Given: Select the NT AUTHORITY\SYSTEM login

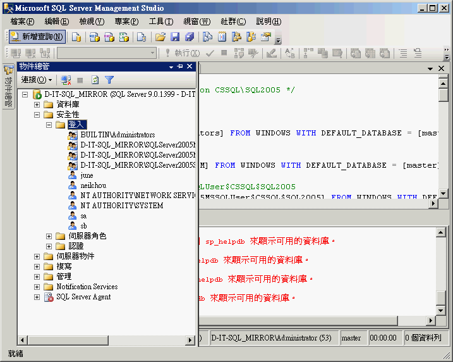Looking at the screenshot, I should point(122,206).
